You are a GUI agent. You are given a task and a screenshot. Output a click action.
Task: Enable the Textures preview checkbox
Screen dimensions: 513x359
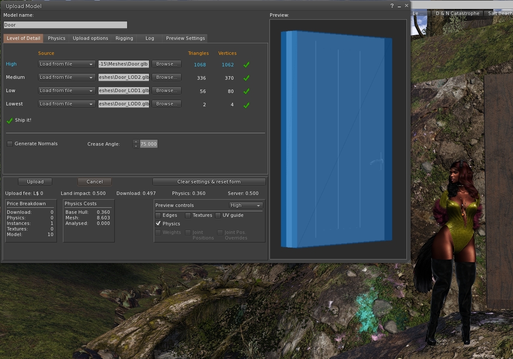188,215
